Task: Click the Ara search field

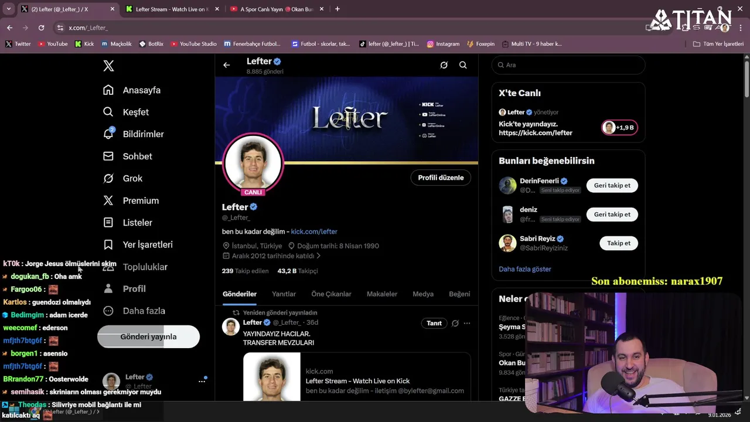Action: [568, 65]
